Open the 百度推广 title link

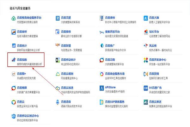point(110,46)
